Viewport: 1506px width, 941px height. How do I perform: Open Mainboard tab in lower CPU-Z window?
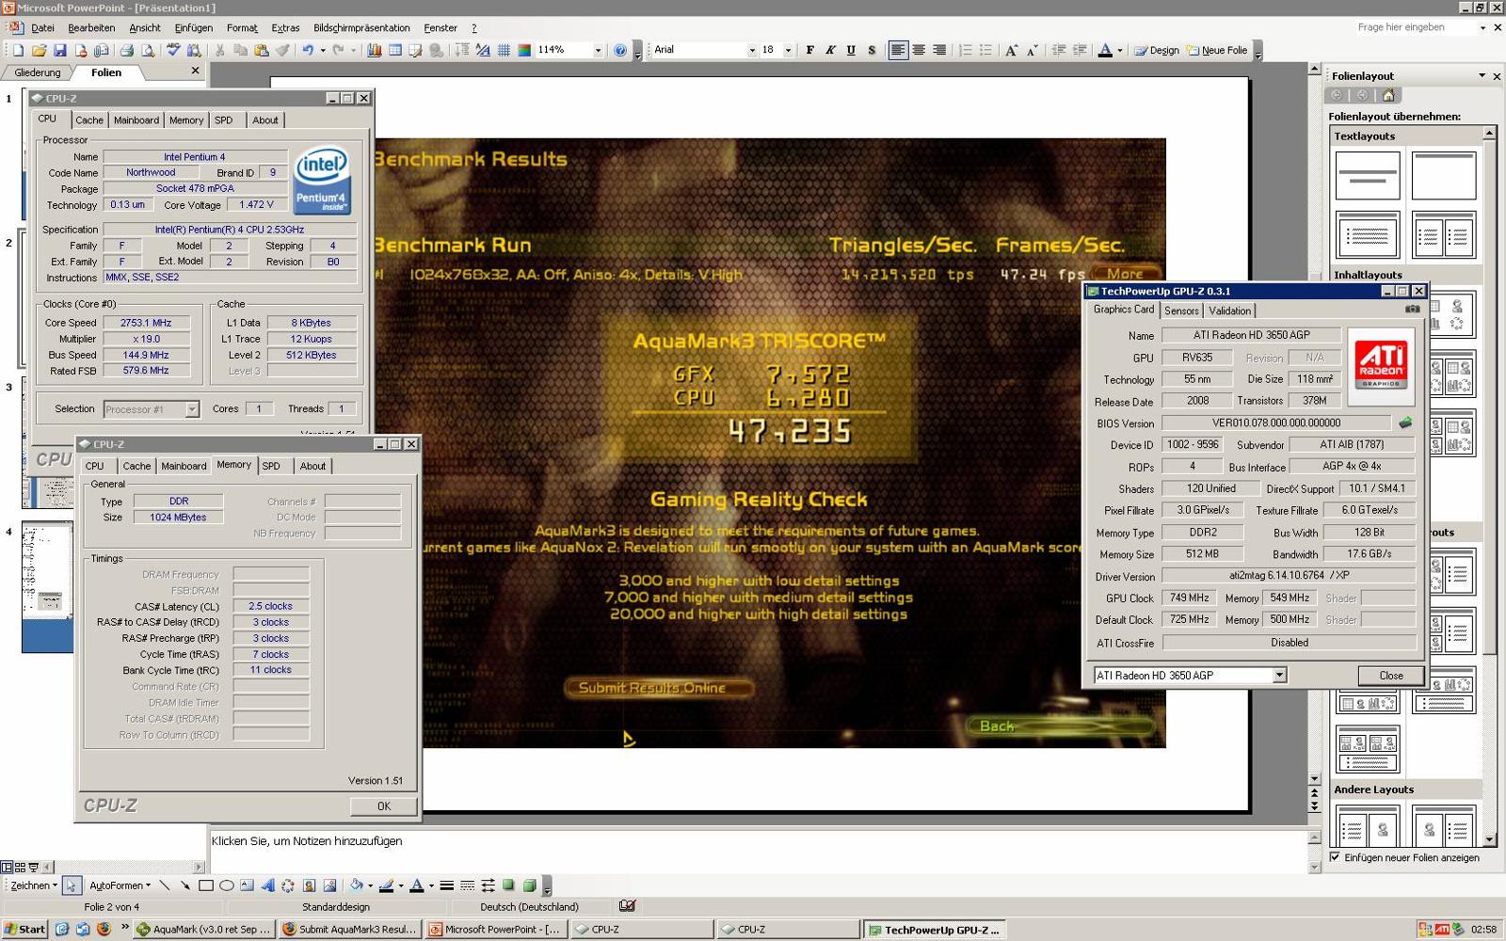click(x=184, y=466)
